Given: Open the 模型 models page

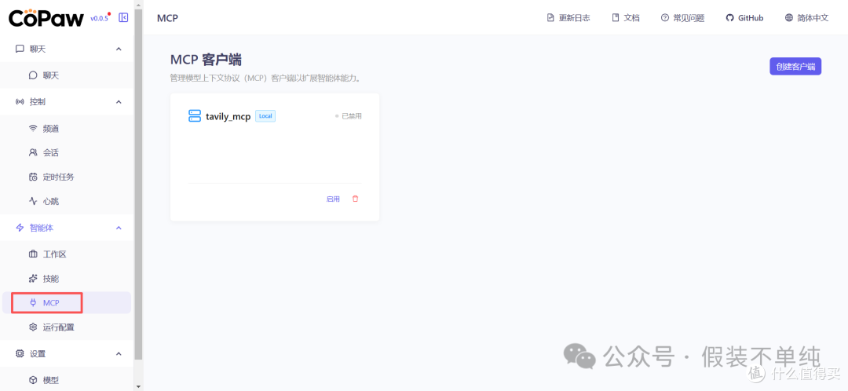Looking at the screenshot, I should click(x=67, y=380).
